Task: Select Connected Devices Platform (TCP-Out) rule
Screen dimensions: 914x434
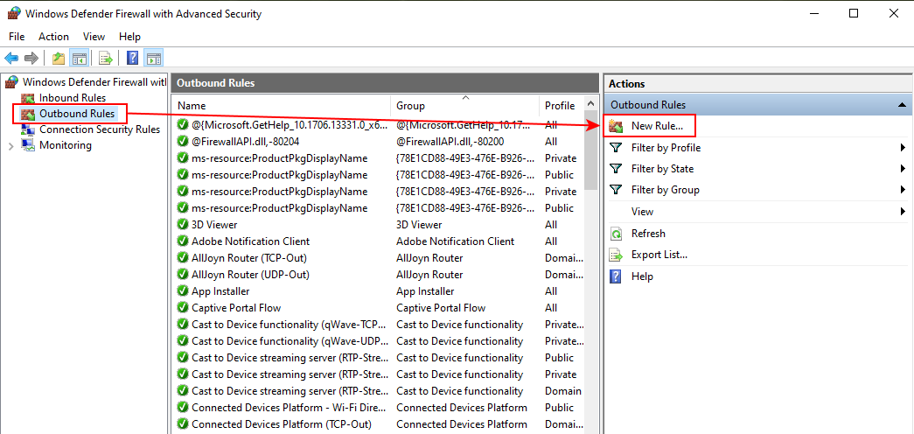Action: (x=379, y=424)
